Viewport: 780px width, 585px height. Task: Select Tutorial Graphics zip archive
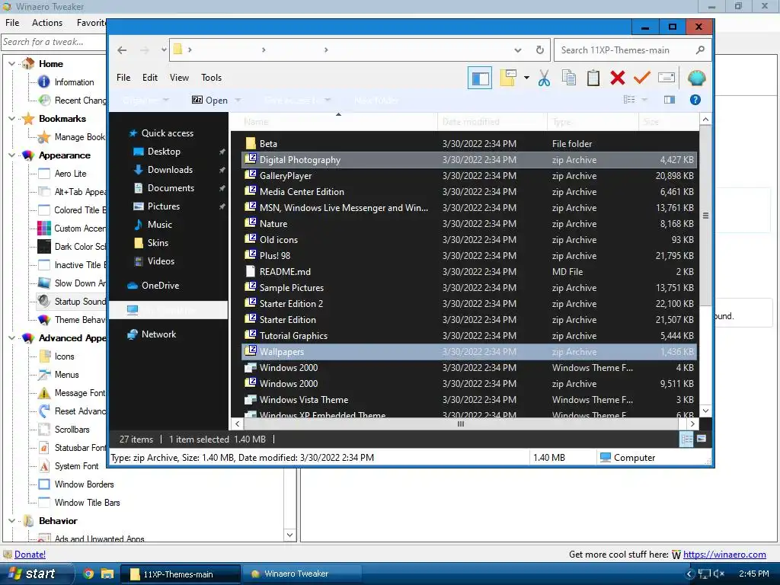click(469, 336)
